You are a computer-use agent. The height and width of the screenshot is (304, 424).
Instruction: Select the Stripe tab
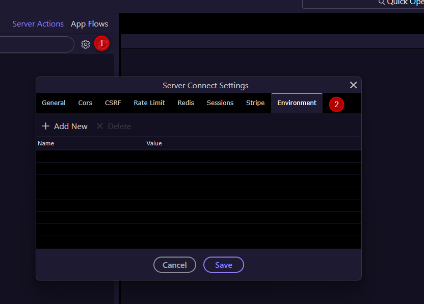coord(255,103)
